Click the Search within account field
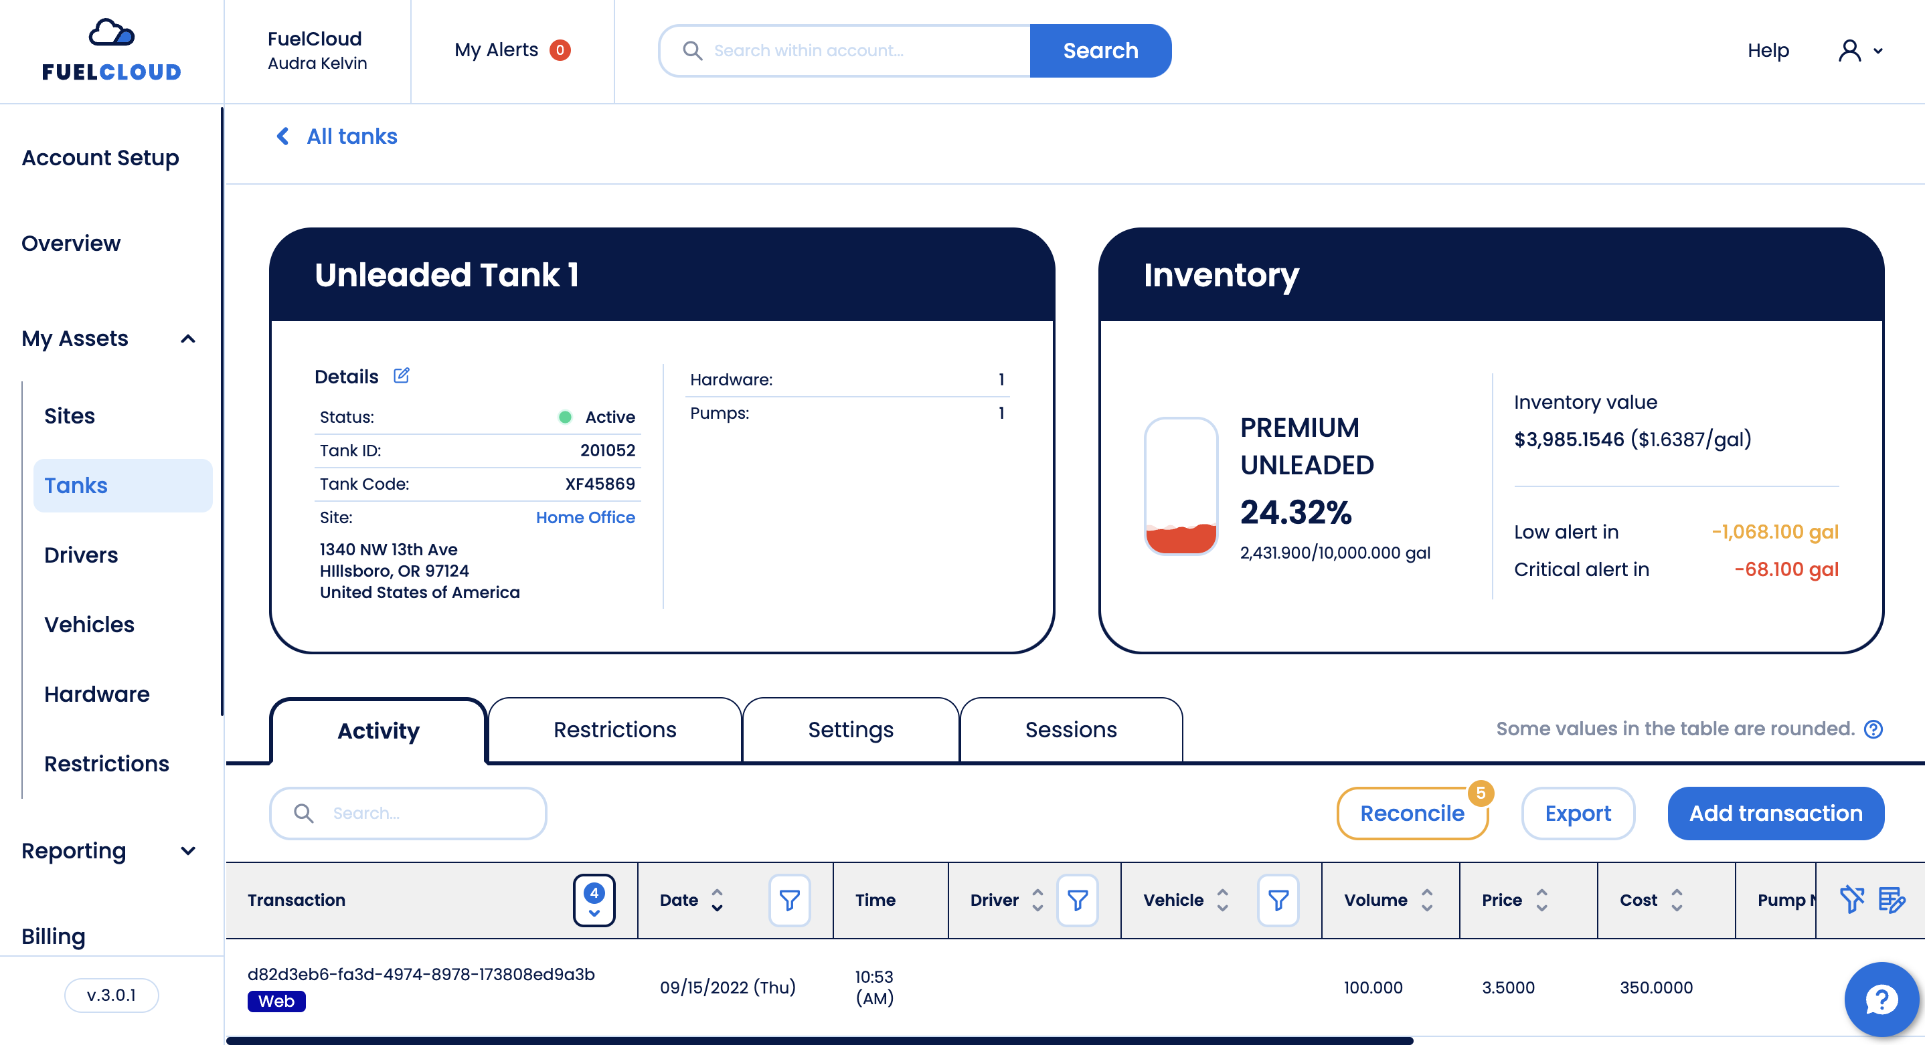 845,51
